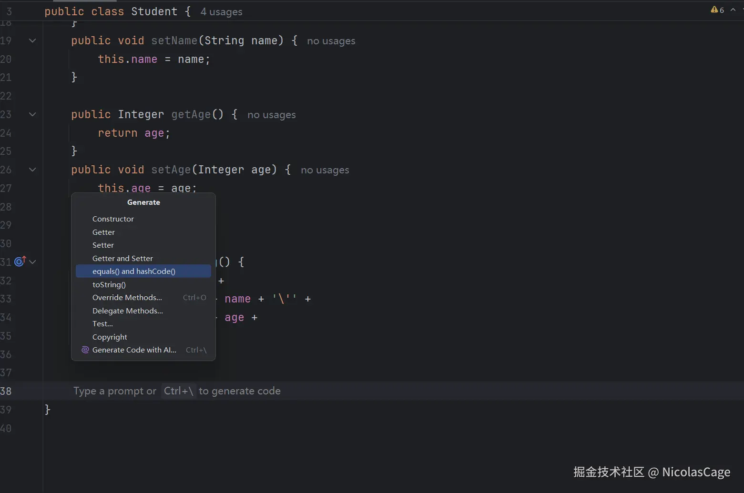
Task: Open Delegate Methods... option
Action: click(143, 311)
